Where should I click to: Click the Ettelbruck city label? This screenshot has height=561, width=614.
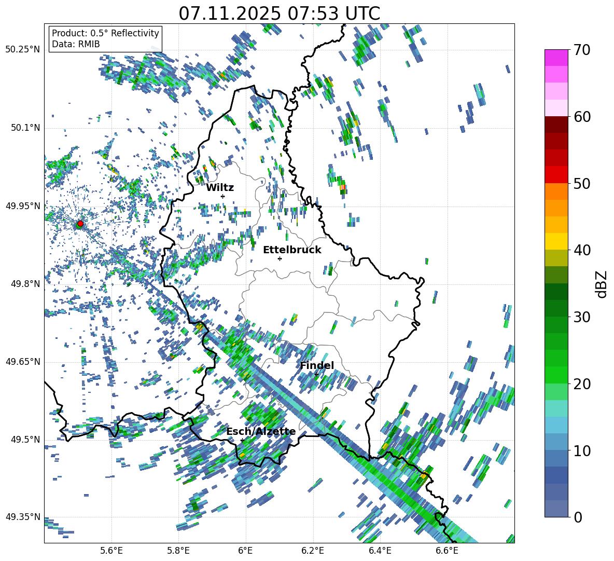[x=292, y=250]
